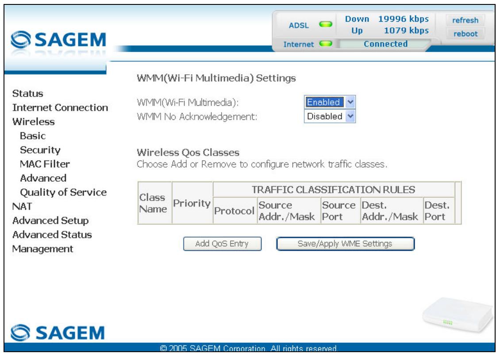The width and height of the screenshot is (496, 353).
Task: Open the Management menu item
Action: click(x=42, y=249)
